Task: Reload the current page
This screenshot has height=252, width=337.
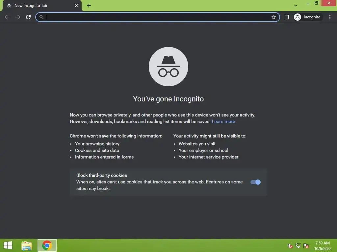Action: (28, 17)
